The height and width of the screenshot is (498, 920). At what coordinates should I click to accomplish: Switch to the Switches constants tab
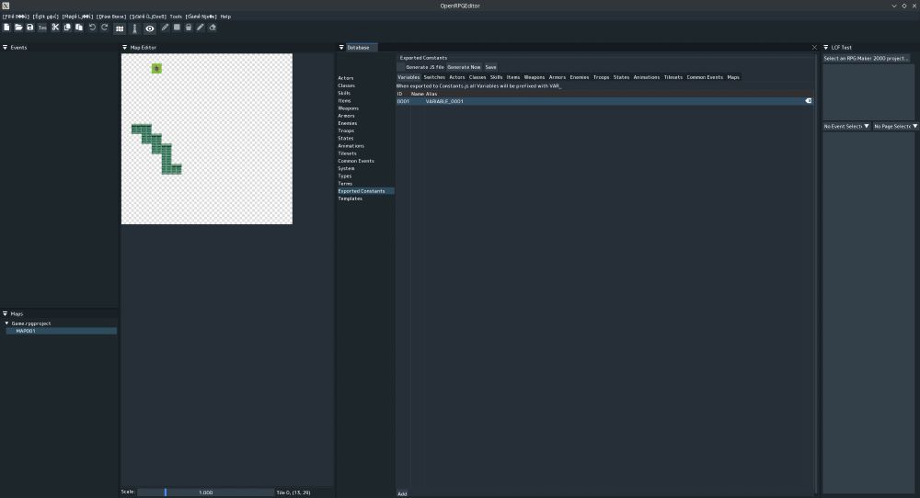click(434, 77)
